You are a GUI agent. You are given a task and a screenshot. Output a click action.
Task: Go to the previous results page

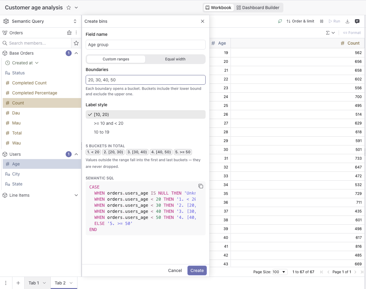tap(328, 272)
